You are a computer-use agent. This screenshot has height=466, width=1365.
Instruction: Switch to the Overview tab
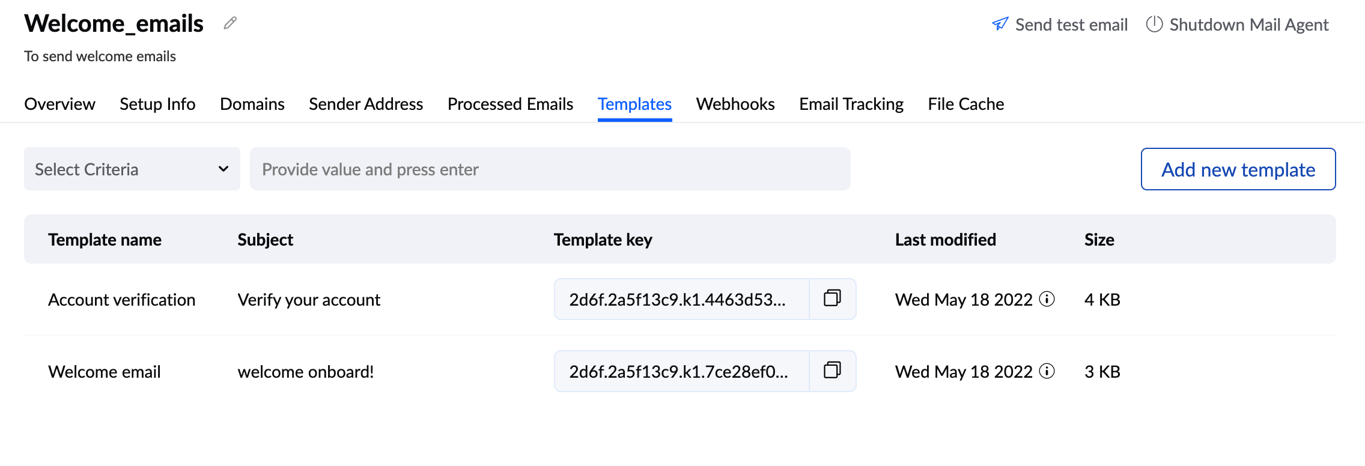[59, 104]
